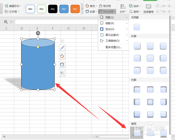Open the Group (组合) dropdown
This screenshot has width=175, height=140.
coord(135,6)
